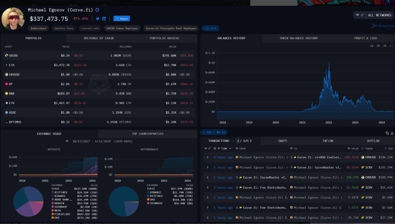395x224 pixels.
Task: Expand the exchange usage date range dropdown
Action: pos(67,142)
